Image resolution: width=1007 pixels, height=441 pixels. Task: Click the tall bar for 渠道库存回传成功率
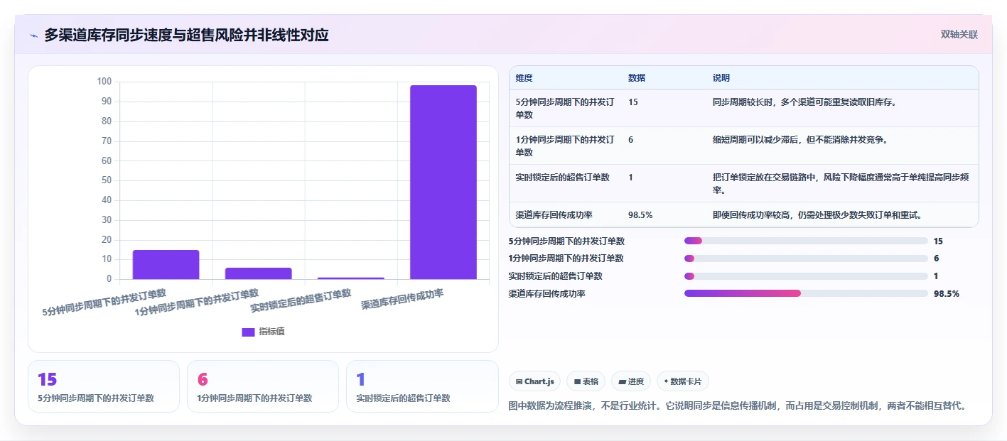(x=443, y=183)
